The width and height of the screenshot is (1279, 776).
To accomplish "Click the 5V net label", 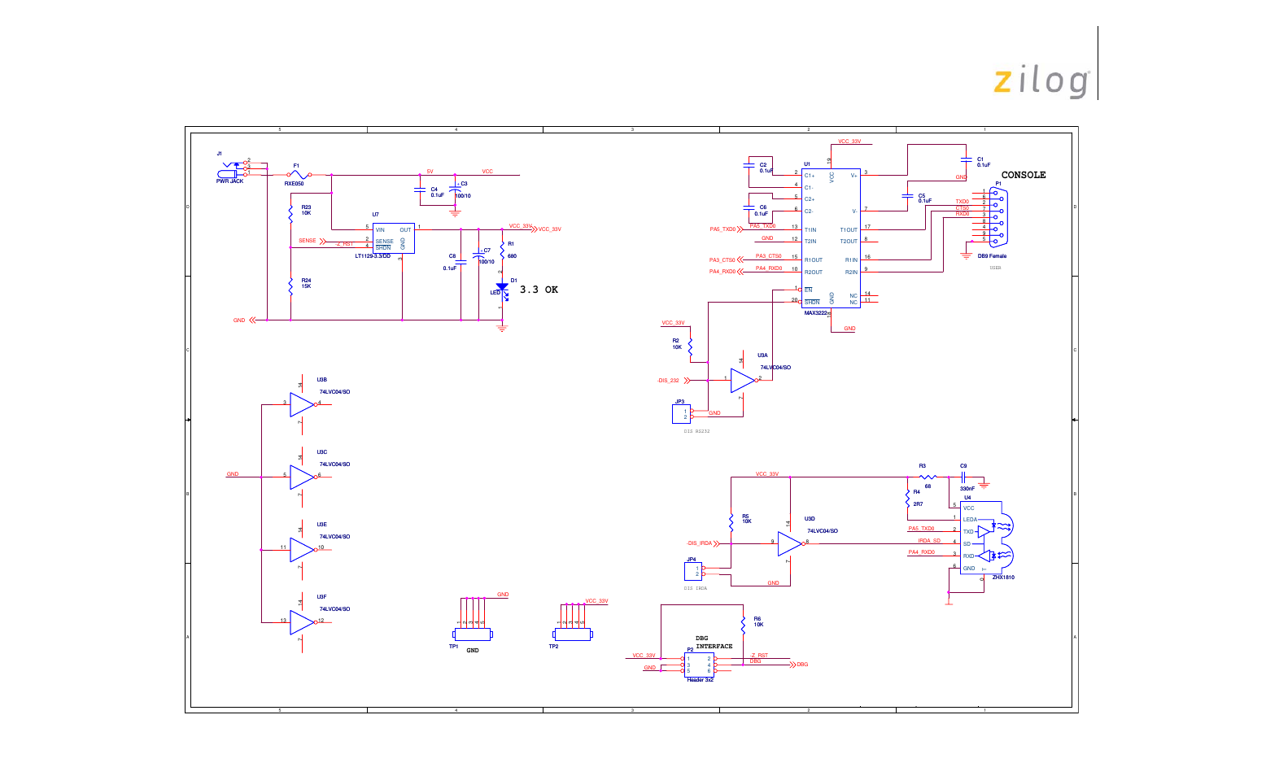I will click(x=430, y=172).
